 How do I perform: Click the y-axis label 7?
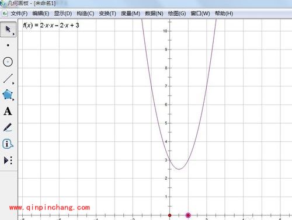coord(166,86)
